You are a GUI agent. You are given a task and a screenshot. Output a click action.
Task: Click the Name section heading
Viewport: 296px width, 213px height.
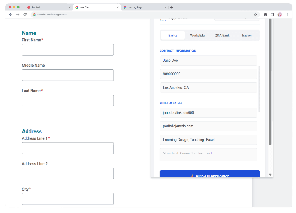[29, 33]
